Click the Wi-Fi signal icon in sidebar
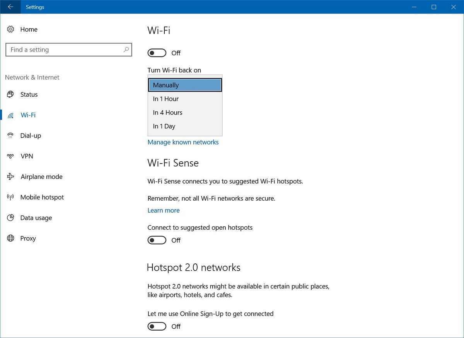Viewport: 464px width, 338px height. (x=10, y=115)
